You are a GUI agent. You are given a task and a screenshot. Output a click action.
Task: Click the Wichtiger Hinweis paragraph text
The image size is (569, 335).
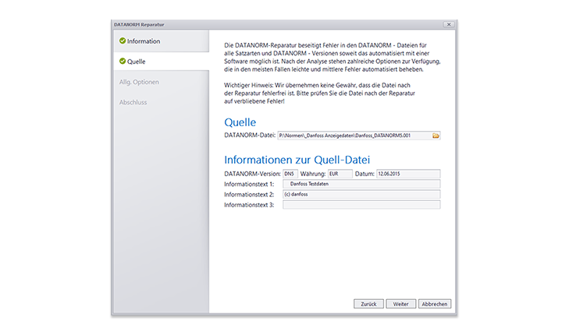coord(319,93)
